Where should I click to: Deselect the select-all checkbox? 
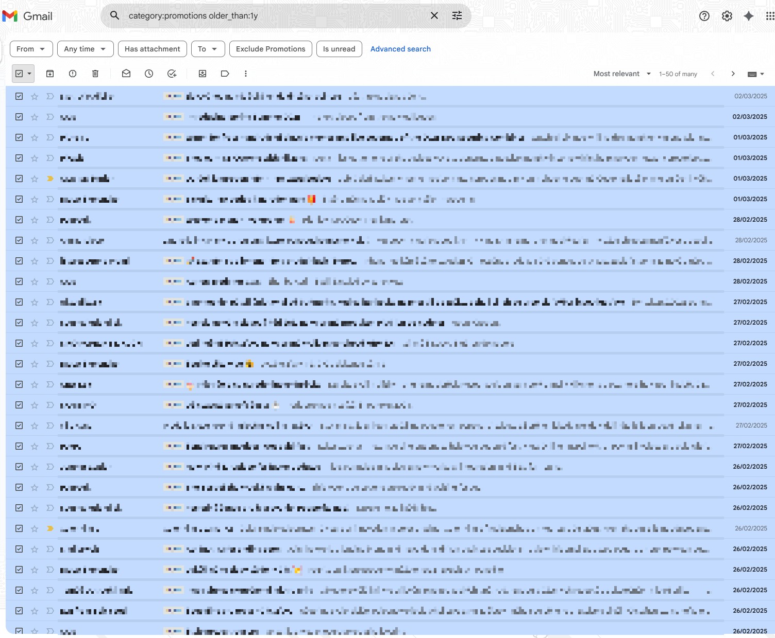[19, 74]
